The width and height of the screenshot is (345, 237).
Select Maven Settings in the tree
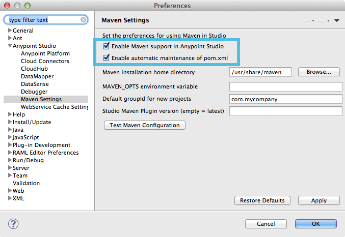[x=41, y=99]
